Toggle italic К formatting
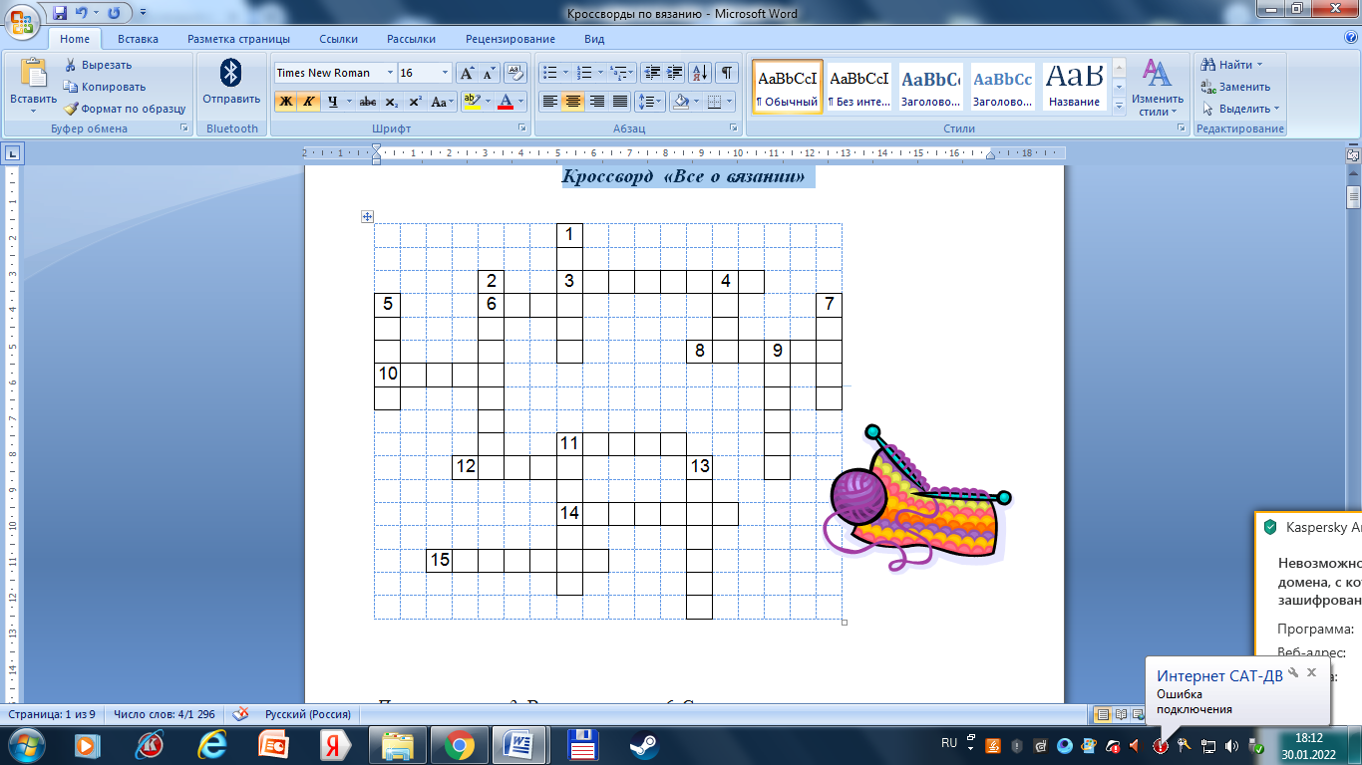 tap(309, 102)
